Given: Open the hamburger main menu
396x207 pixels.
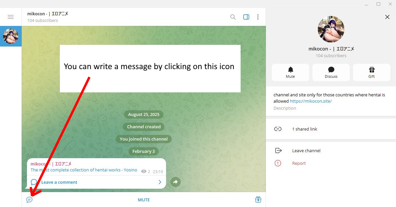Looking at the screenshot, I should [11, 17].
